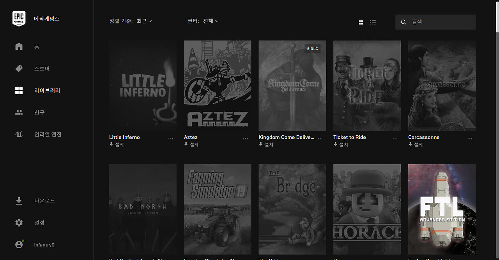Open the 언리얼 엔진 logo icon
The width and height of the screenshot is (499, 260).
[x=19, y=134]
